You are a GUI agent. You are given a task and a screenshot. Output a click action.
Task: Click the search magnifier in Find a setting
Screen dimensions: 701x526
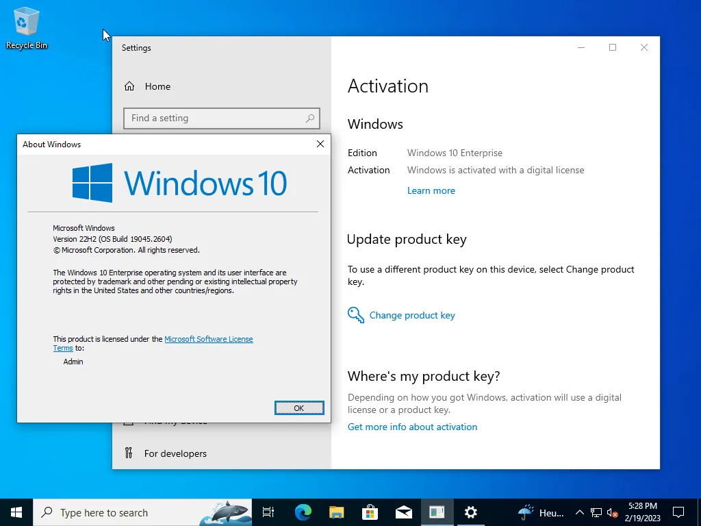[x=310, y=118]
